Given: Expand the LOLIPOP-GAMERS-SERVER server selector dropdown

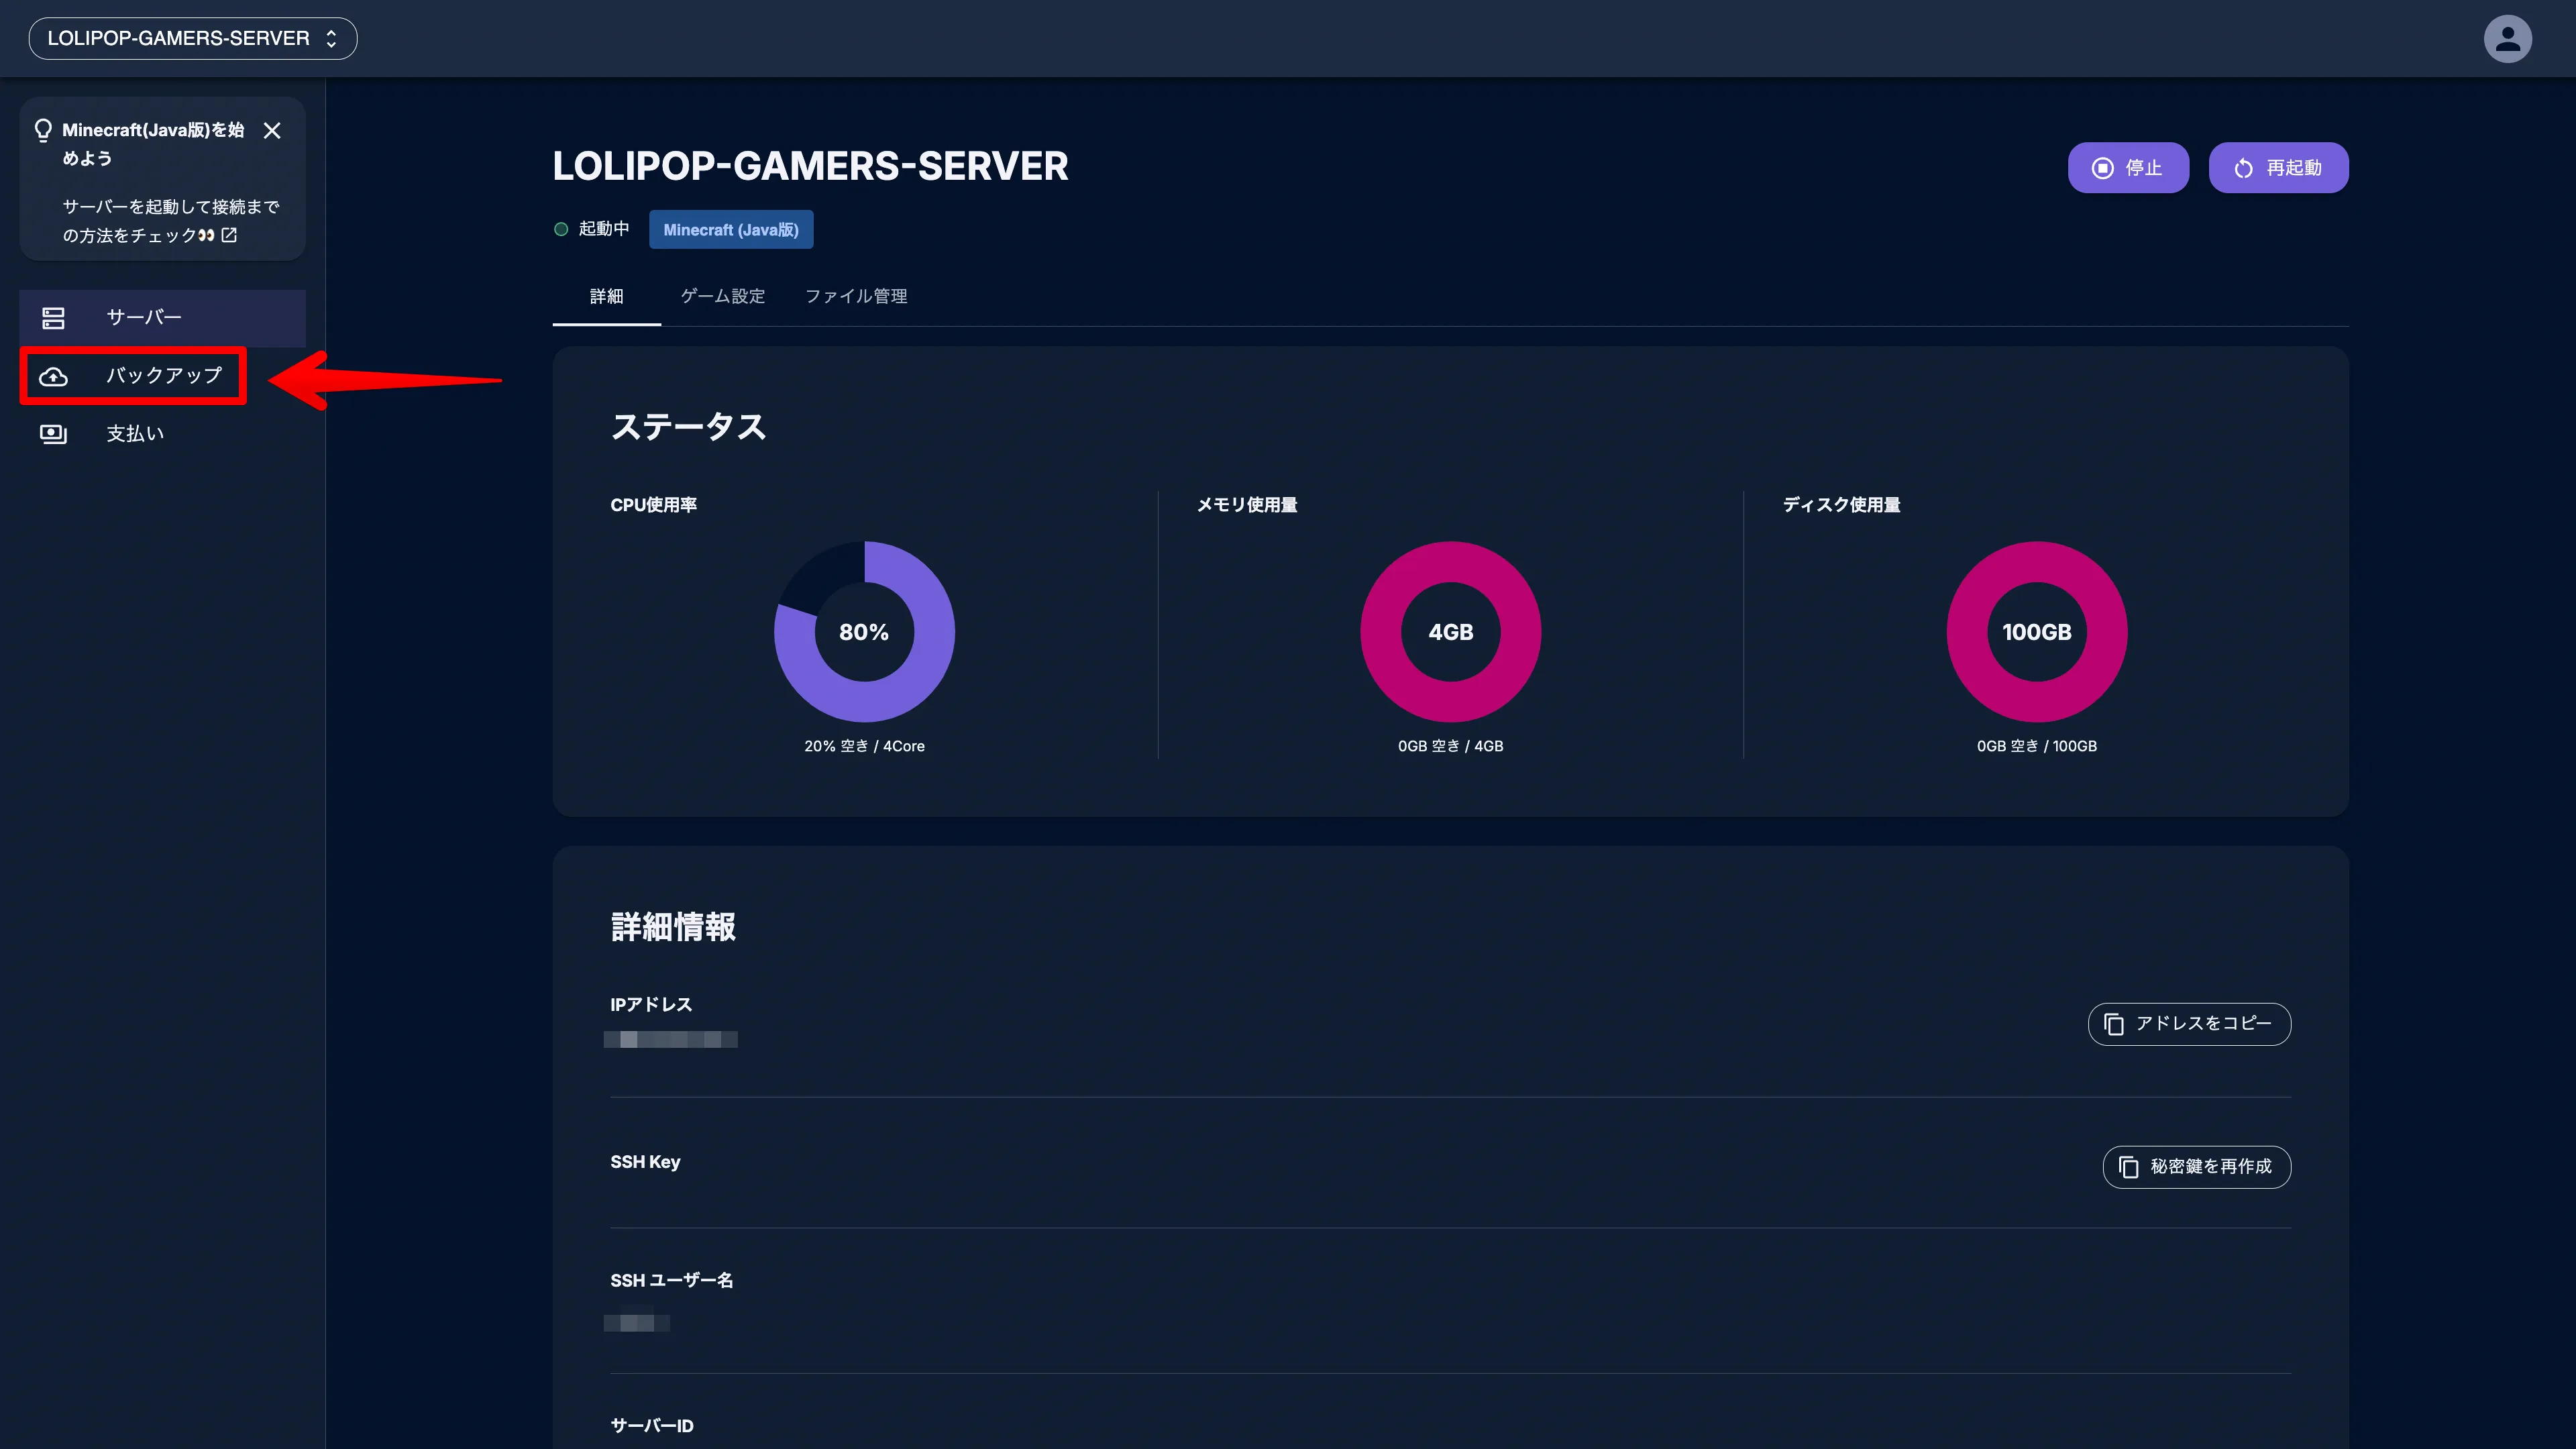Looking at the screenshot, I should coord(193,39).
